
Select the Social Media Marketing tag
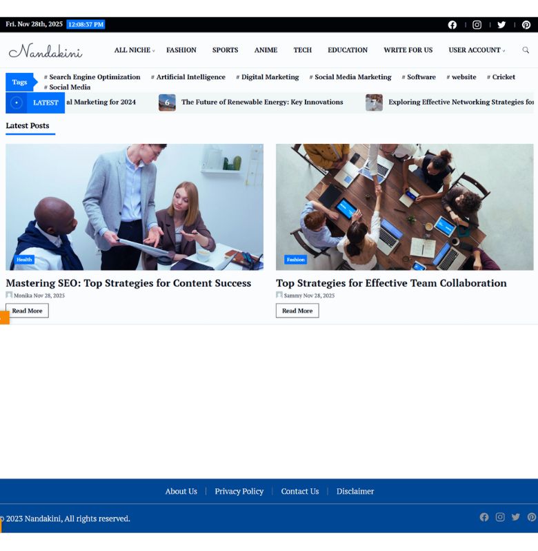tap(350, 77)
